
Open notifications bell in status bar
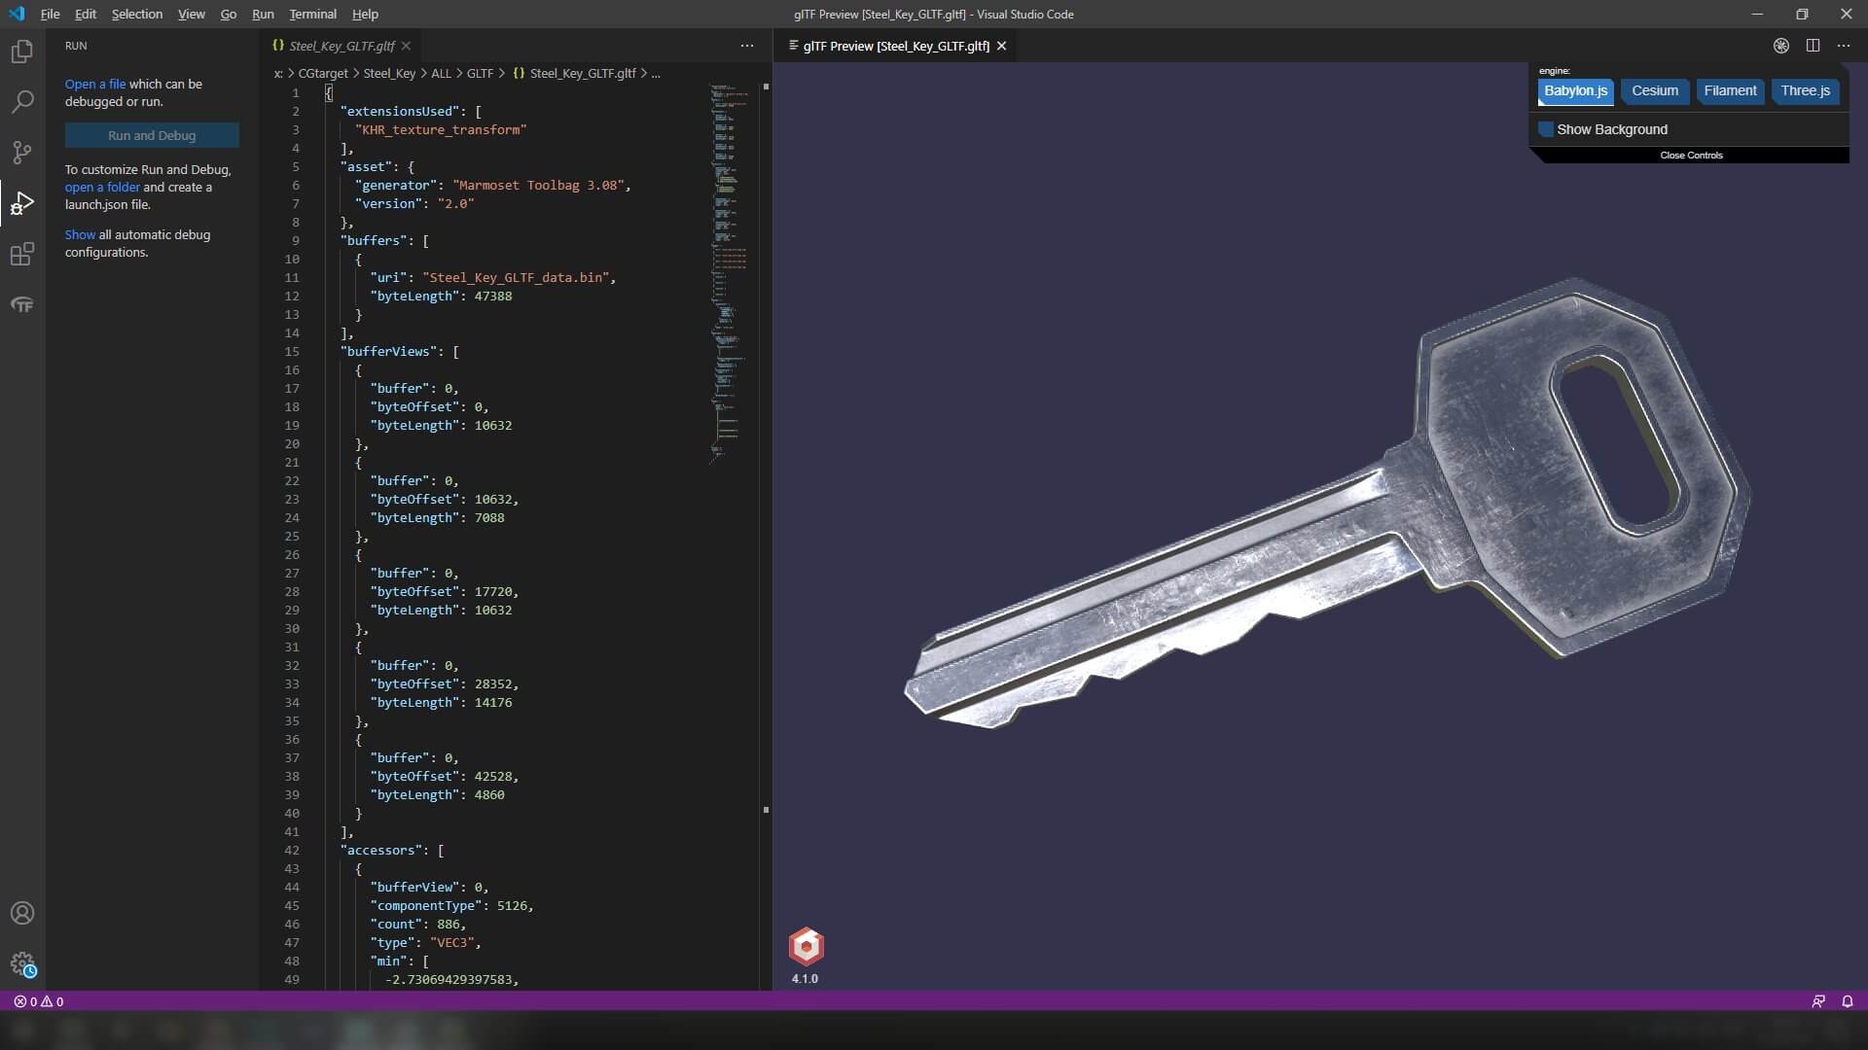click(x=1848, y=1001)
